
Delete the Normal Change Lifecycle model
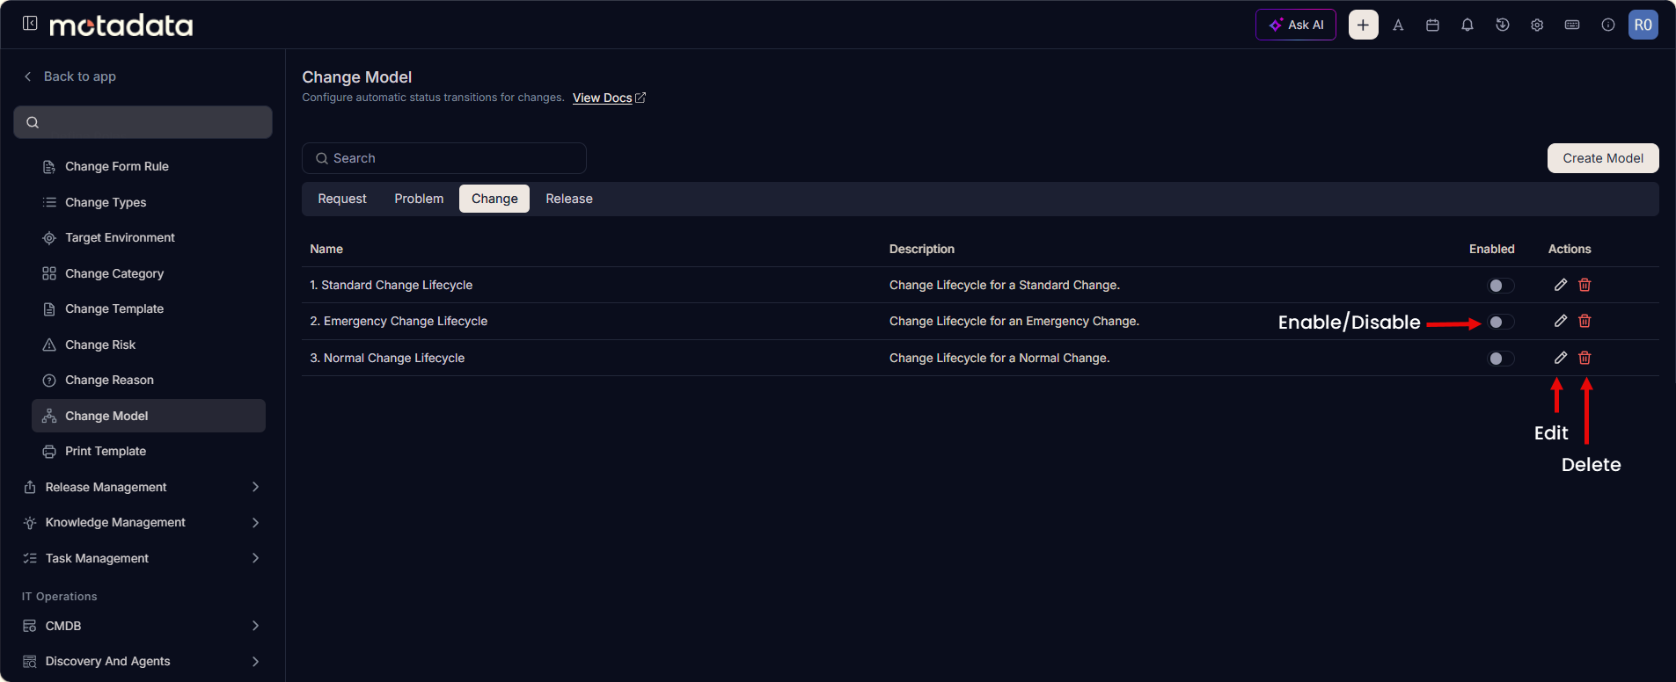pyautogui.click(x=1585, y=358)
